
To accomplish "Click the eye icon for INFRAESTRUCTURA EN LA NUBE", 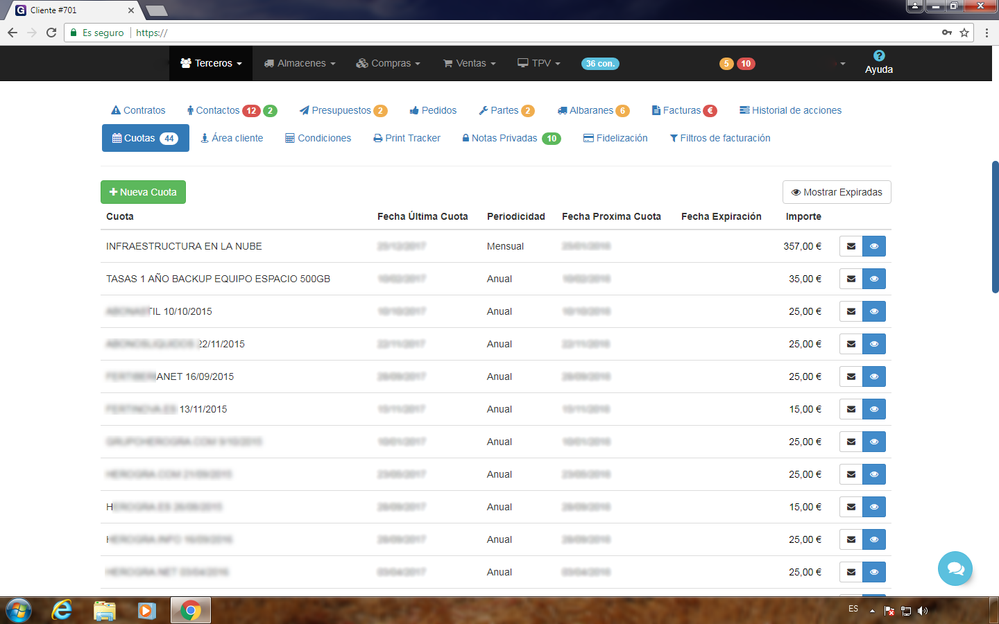I will pyautogui.click(x=874, y=246).
